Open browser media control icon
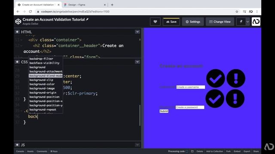275x154 pixels. click(244, 12)
